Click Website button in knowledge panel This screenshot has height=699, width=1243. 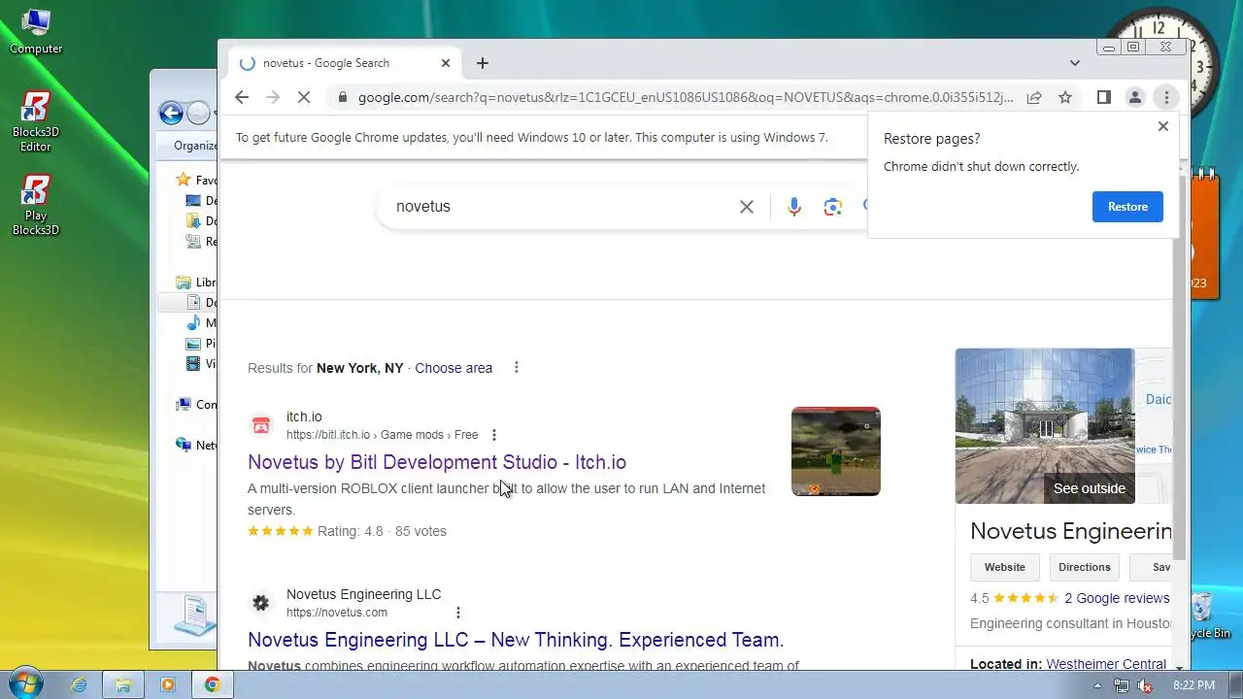1004,567
